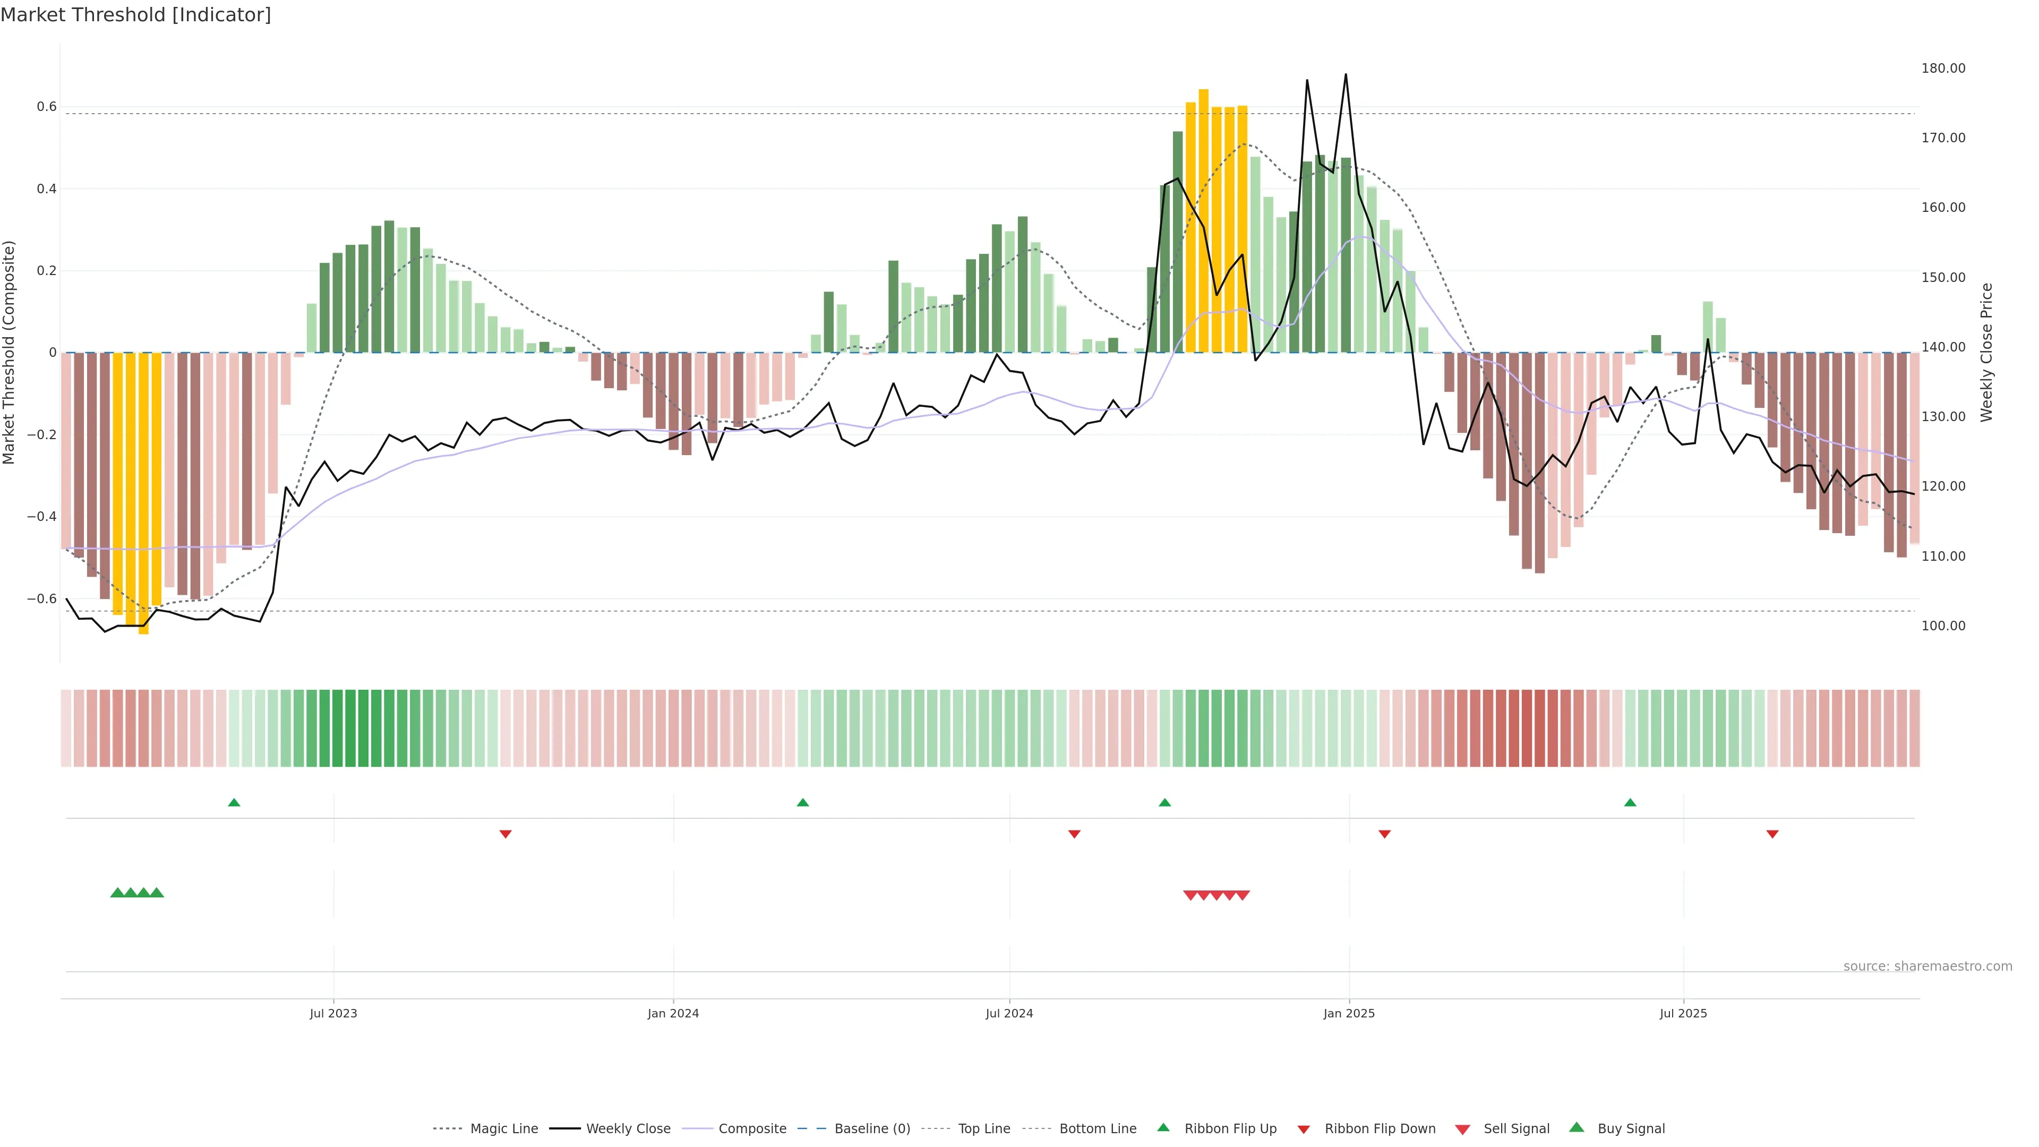Select the first green buy signal marker
The height and width of the screenshot is (1147, 2039).
coord(117,893)
